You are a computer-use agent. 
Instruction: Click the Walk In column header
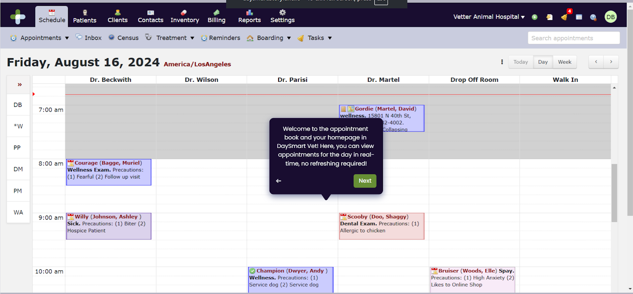(x=565, y=80)
